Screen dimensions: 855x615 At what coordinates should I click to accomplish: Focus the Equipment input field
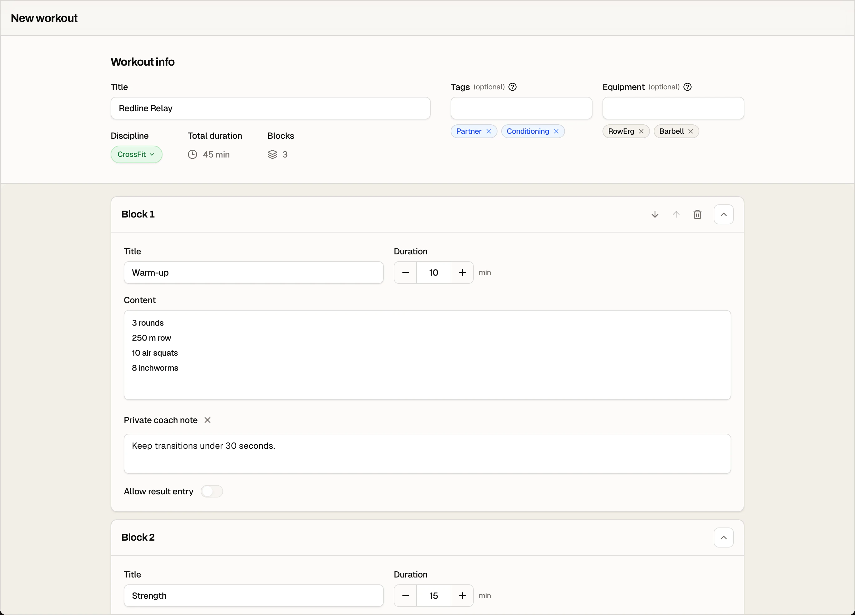(x=673, y=108)
